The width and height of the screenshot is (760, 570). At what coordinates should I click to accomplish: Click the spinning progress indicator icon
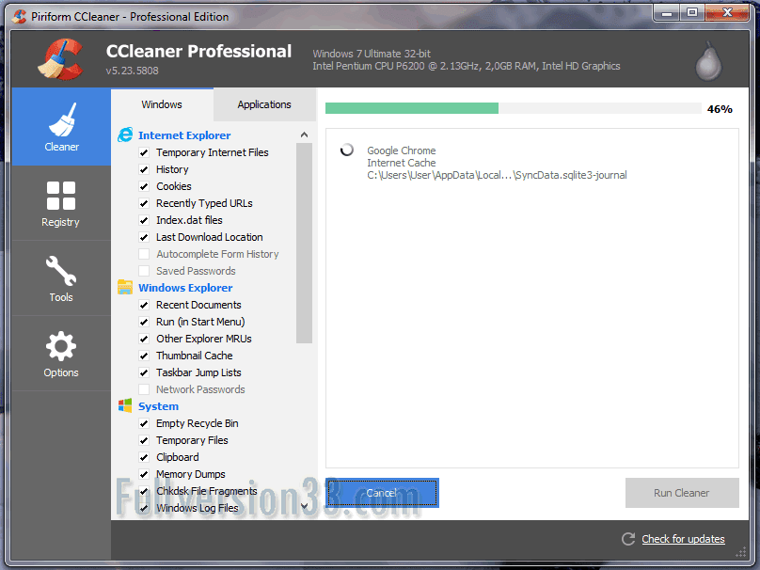346,150
